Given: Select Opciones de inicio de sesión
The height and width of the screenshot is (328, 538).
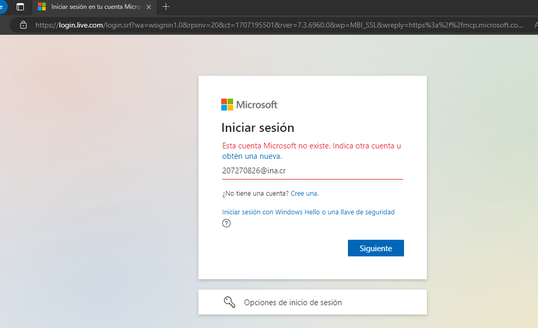Looking at the screenshot, I should point(291,302).
